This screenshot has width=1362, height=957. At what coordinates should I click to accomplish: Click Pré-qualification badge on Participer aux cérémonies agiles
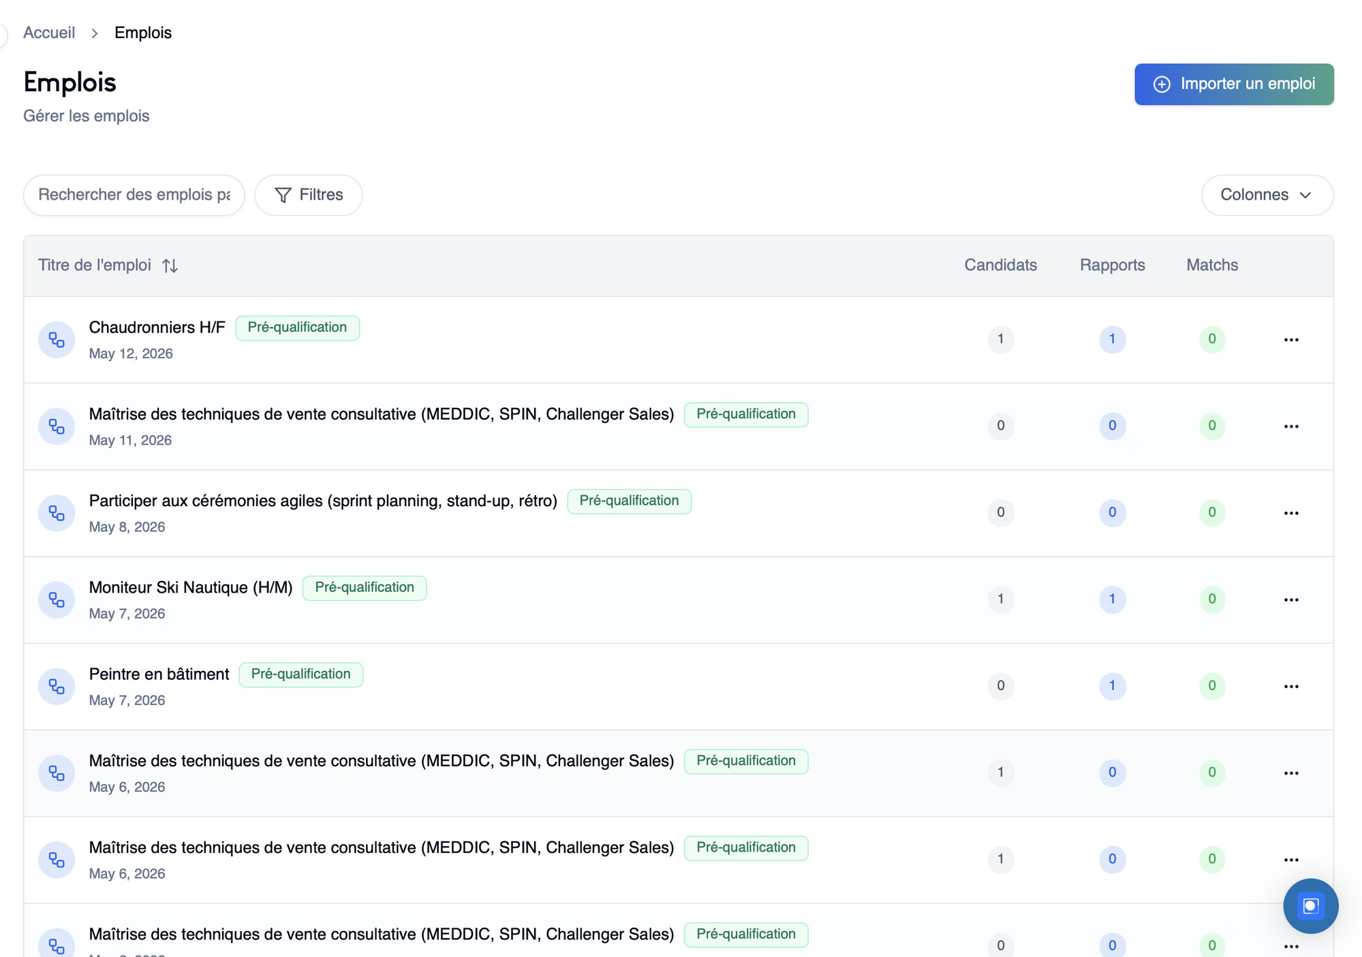tap(629, 501)
